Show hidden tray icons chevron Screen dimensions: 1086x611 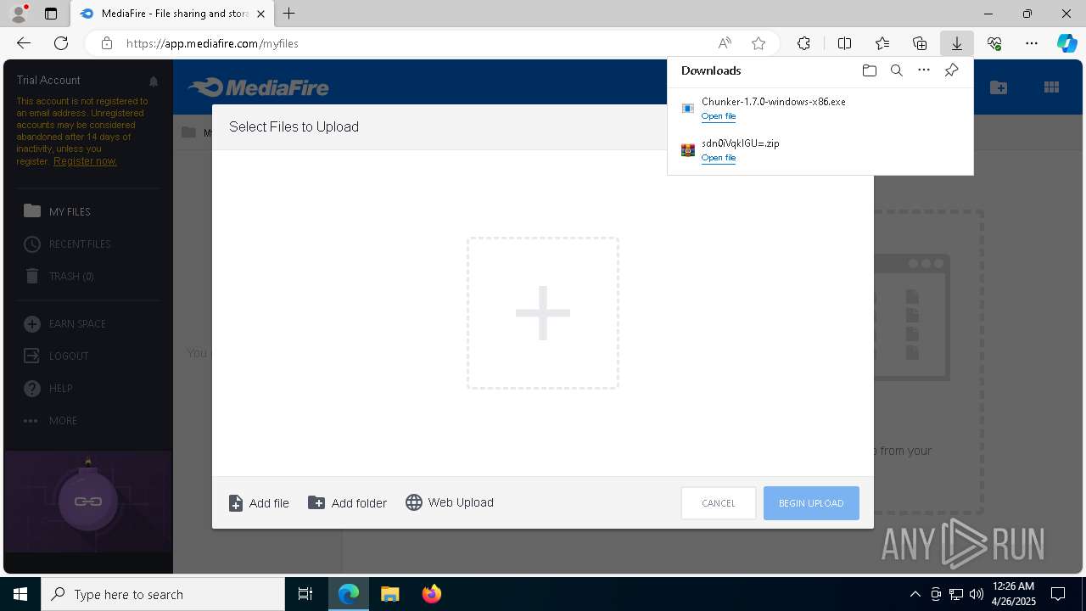(x=915, y=594)
